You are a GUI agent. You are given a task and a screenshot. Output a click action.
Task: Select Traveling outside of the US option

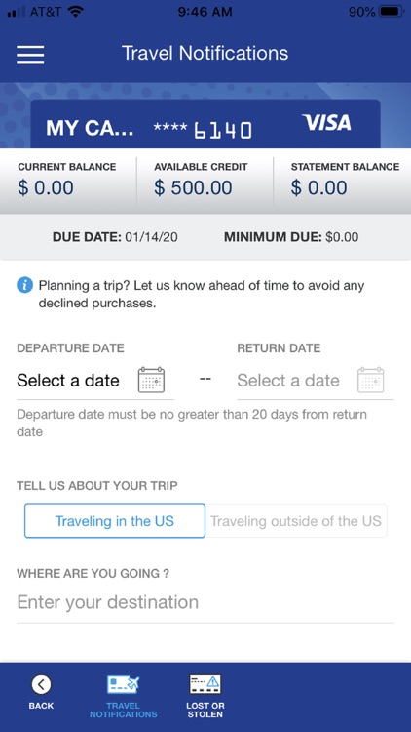pyautogui.click(x=296, y=520)
